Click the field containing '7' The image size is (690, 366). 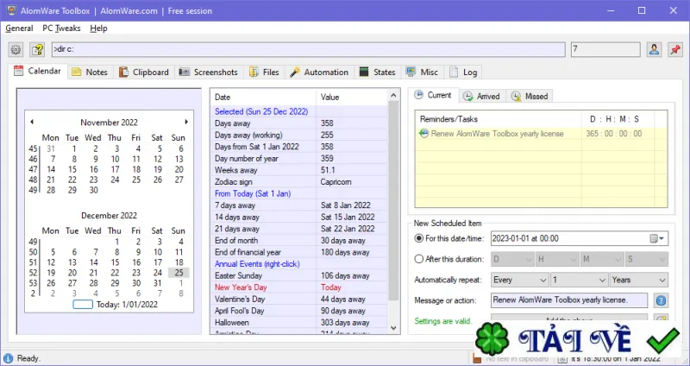[605, 49]
